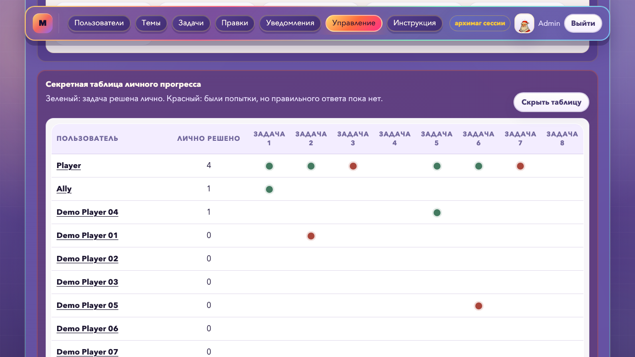The height and width of the screenshot is (357, 635).
Task: Click the Admin username text
Action: [549, 23]
